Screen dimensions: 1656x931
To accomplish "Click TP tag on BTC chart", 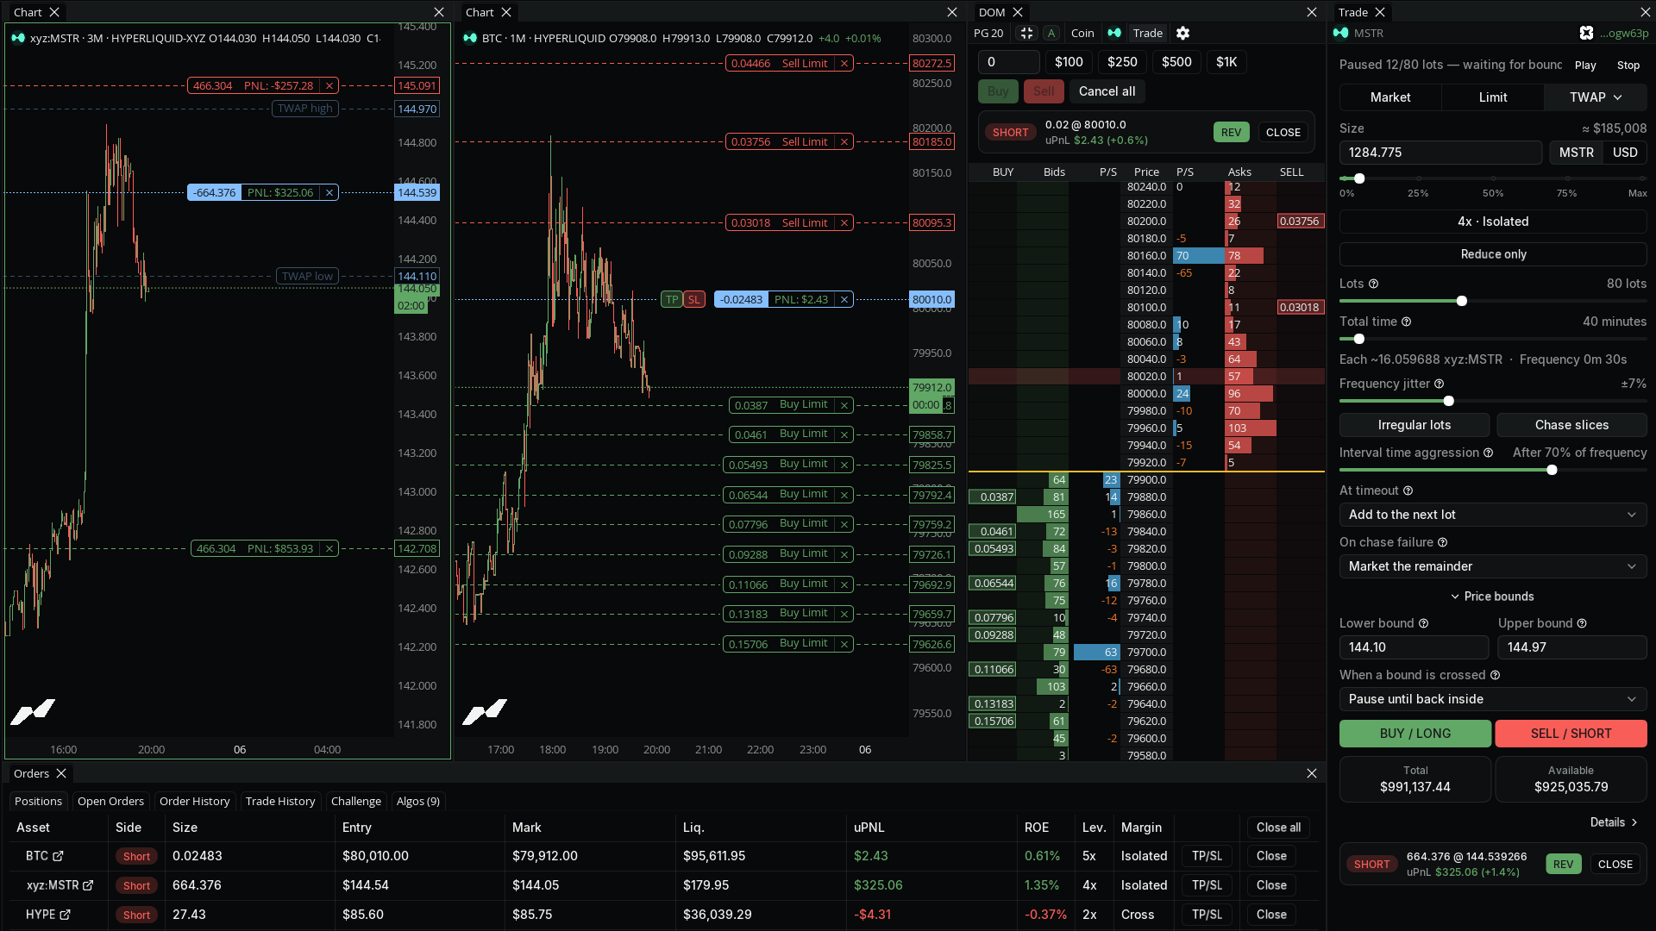I will [672, 300].
